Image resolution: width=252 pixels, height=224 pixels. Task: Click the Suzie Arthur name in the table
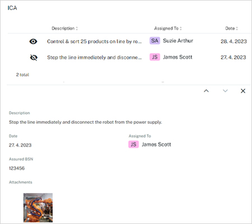(178, 41)
